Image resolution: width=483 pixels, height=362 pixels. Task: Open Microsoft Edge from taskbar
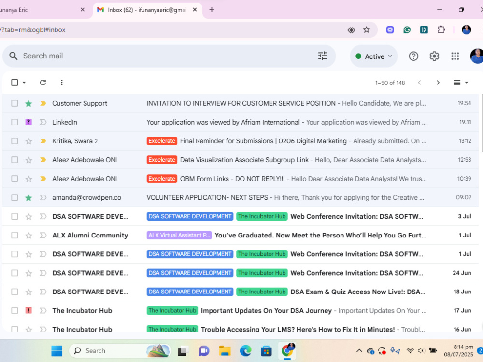point(245,350)
